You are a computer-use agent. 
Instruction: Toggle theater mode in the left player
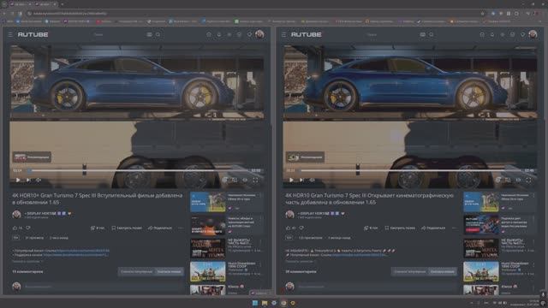click(x=245, y=181)
